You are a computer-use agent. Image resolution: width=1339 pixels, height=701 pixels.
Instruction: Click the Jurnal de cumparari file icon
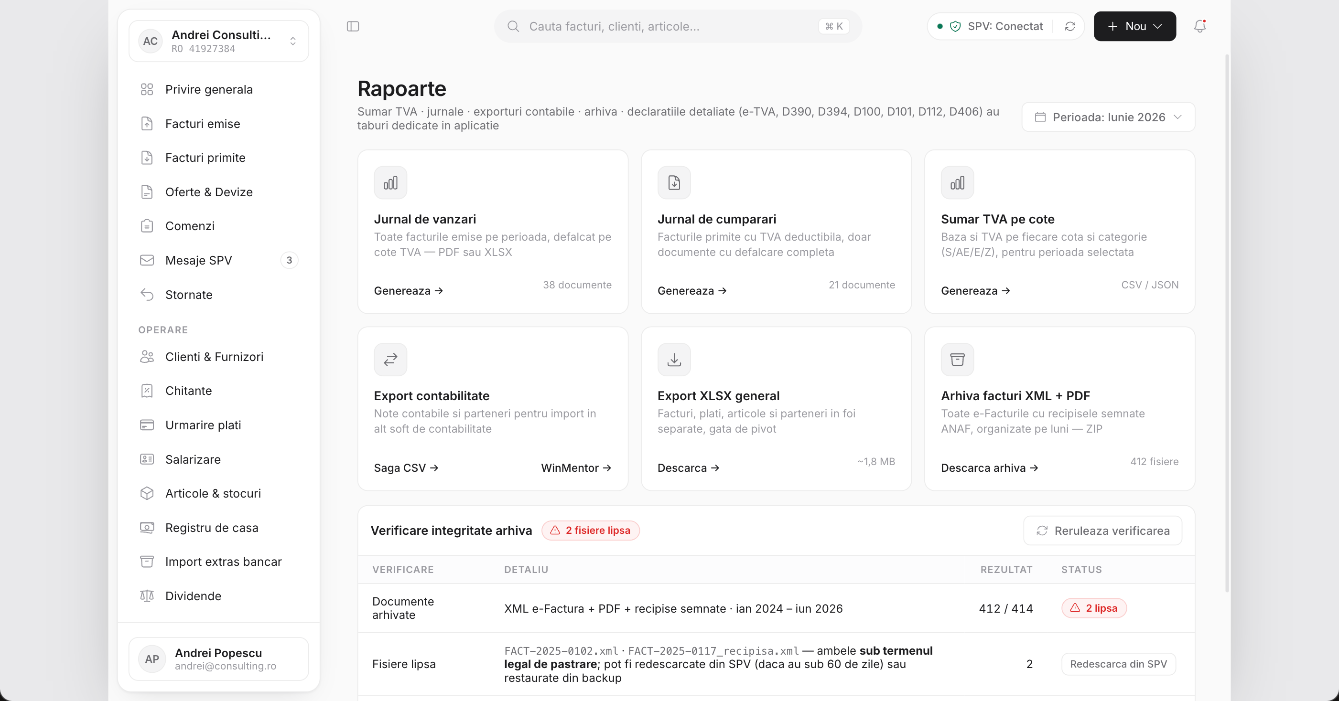click(x=674, y=183)
